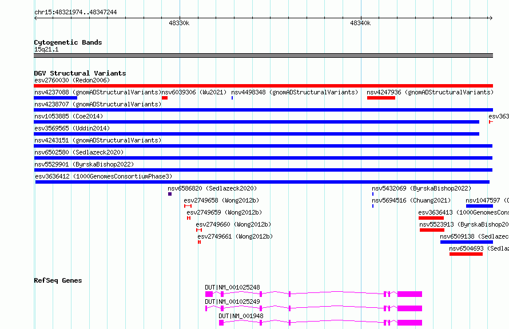The image size is (509, 329).
Task: Click the small red nsv6039306 bar
Action: tap(165, 98)
